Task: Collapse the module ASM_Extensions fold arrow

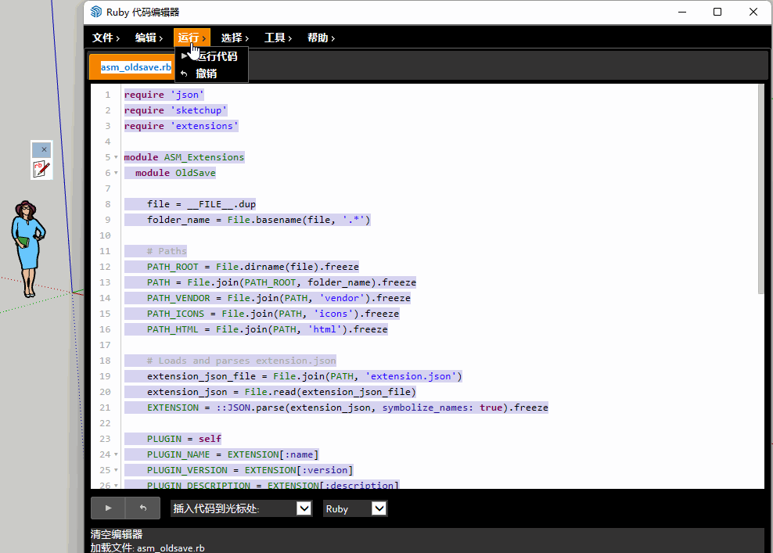Action: (x=116, y=157)
